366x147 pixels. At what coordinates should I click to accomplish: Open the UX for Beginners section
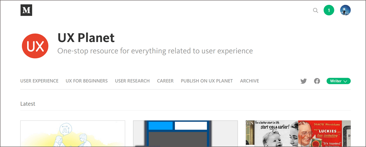point(86,81)
